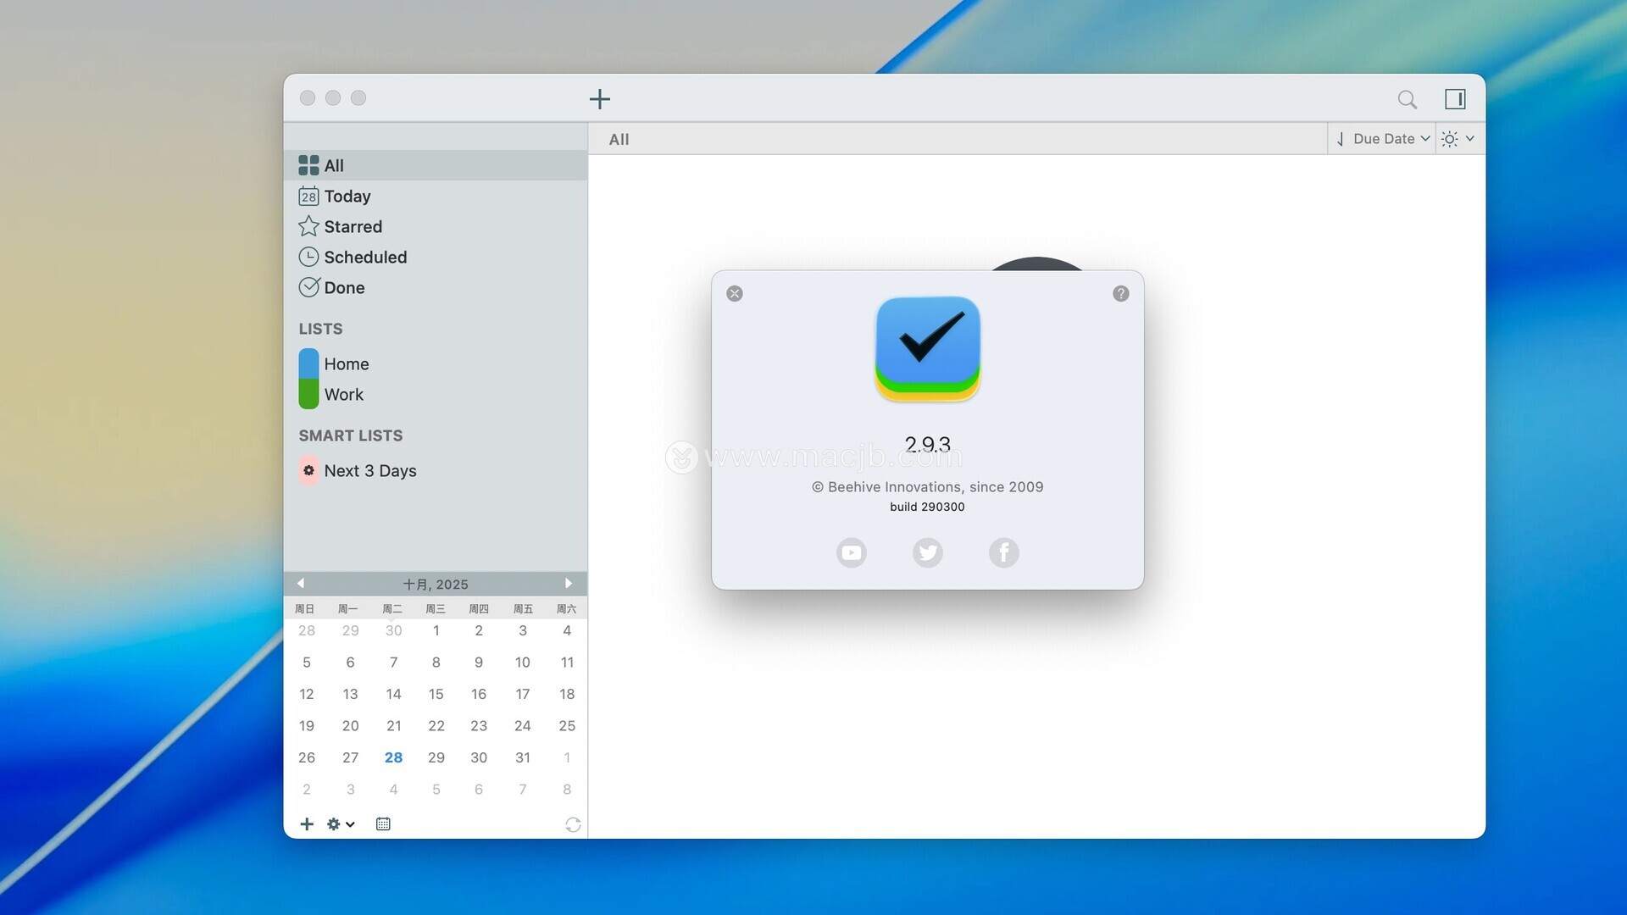Open Twitter icon in About dialog
The width and height of the screenshot is (1627, 915).
coord(927,552)
